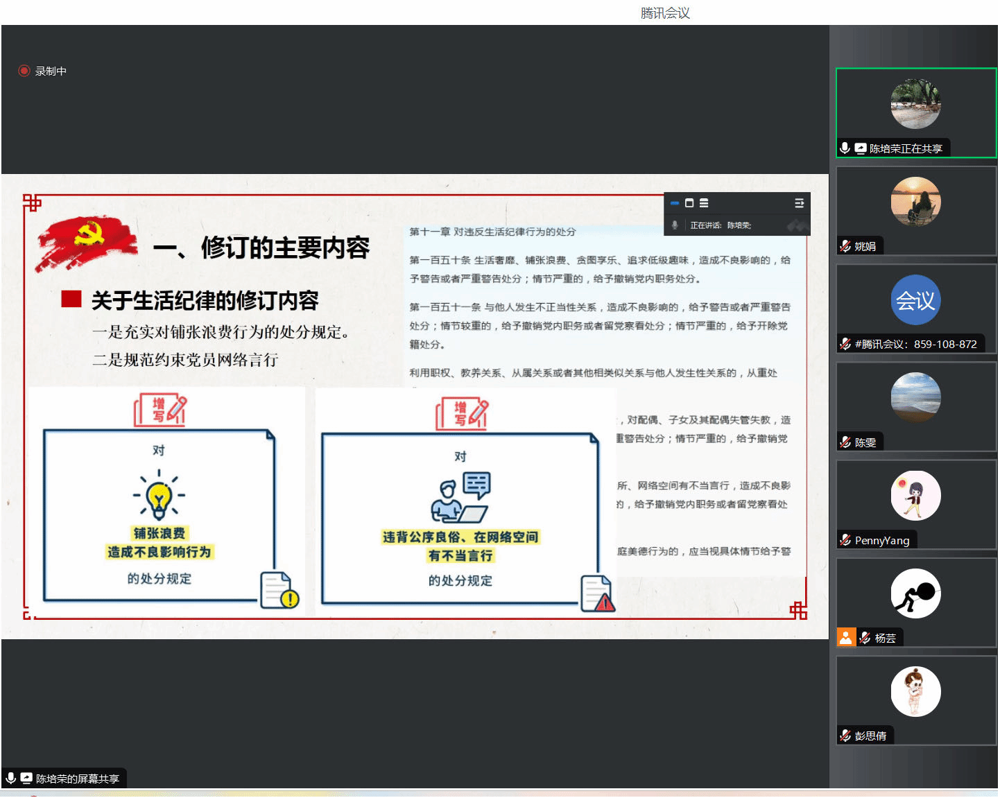Select the single window layout icon
The image size is (1000, 798).
point(689,203)
